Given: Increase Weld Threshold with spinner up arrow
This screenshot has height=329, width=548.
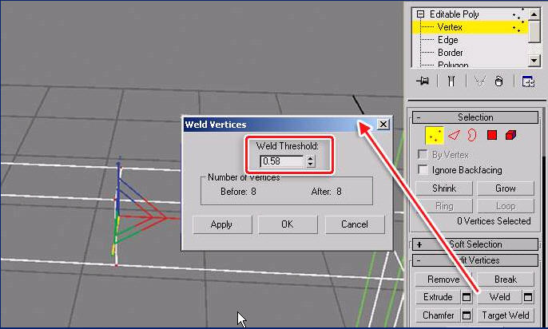Looking at the screenshot, I should point(310,158).
